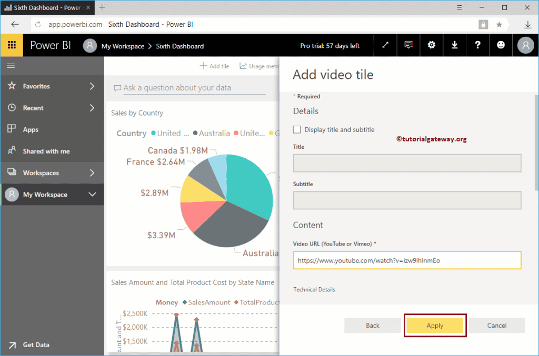Expand the Favorites flyout chevron

pyautogui.click(x=92, y=86)
